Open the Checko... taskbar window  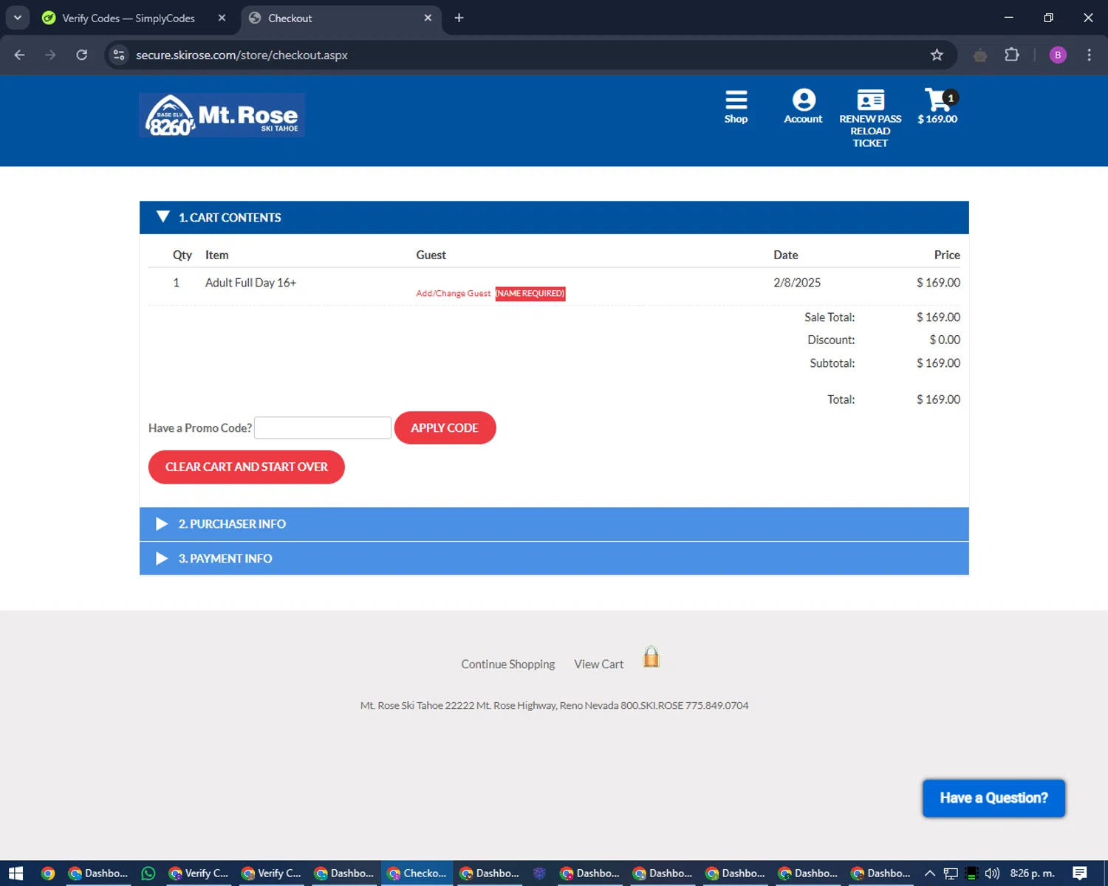[417, 873]
